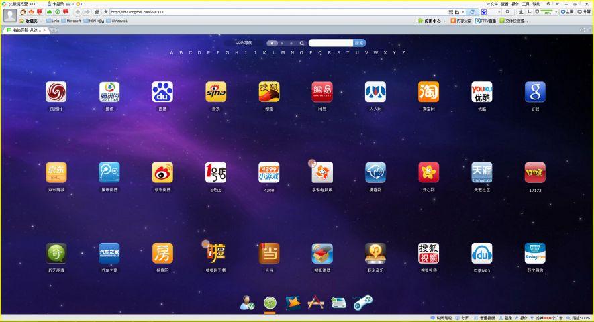The image size is (594, 322).
Task: Click the letter A in alphabet index
Action: (172, 52)
